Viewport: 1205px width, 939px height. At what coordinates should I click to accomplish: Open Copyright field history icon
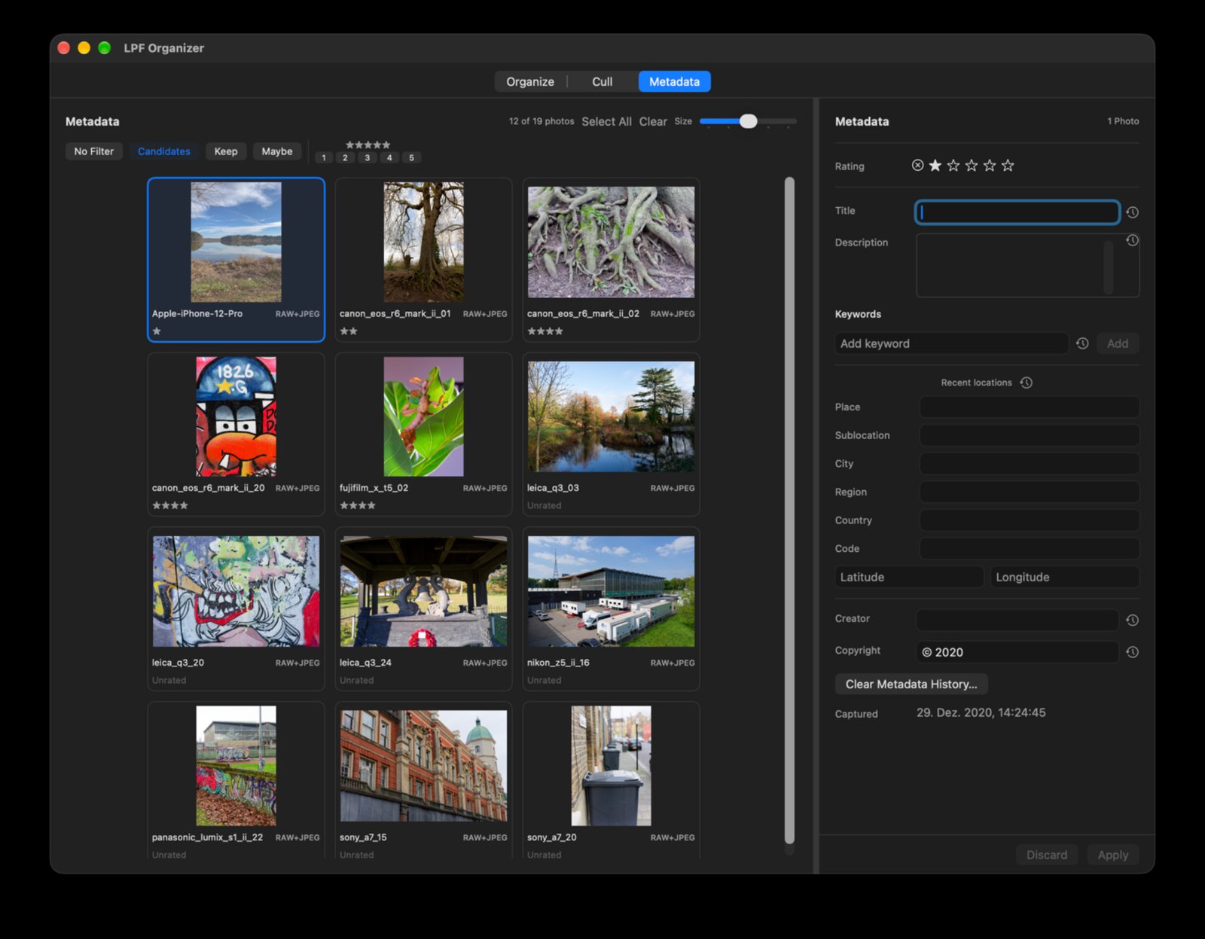[1132, 652]
